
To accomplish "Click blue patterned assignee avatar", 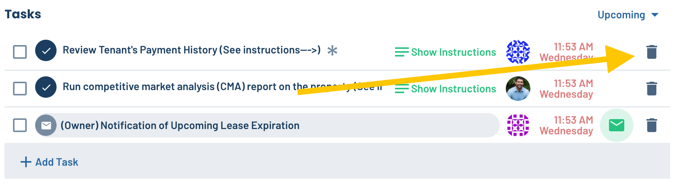I will pos(518,52).
